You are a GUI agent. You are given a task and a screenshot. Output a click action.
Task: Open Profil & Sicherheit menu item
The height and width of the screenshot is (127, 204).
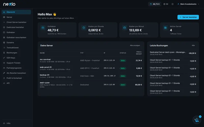(x=16, y=78)
